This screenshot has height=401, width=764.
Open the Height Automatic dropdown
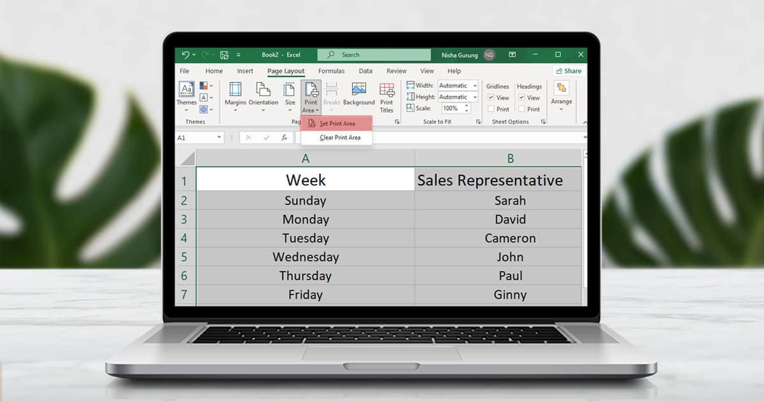tap(476, 97)
